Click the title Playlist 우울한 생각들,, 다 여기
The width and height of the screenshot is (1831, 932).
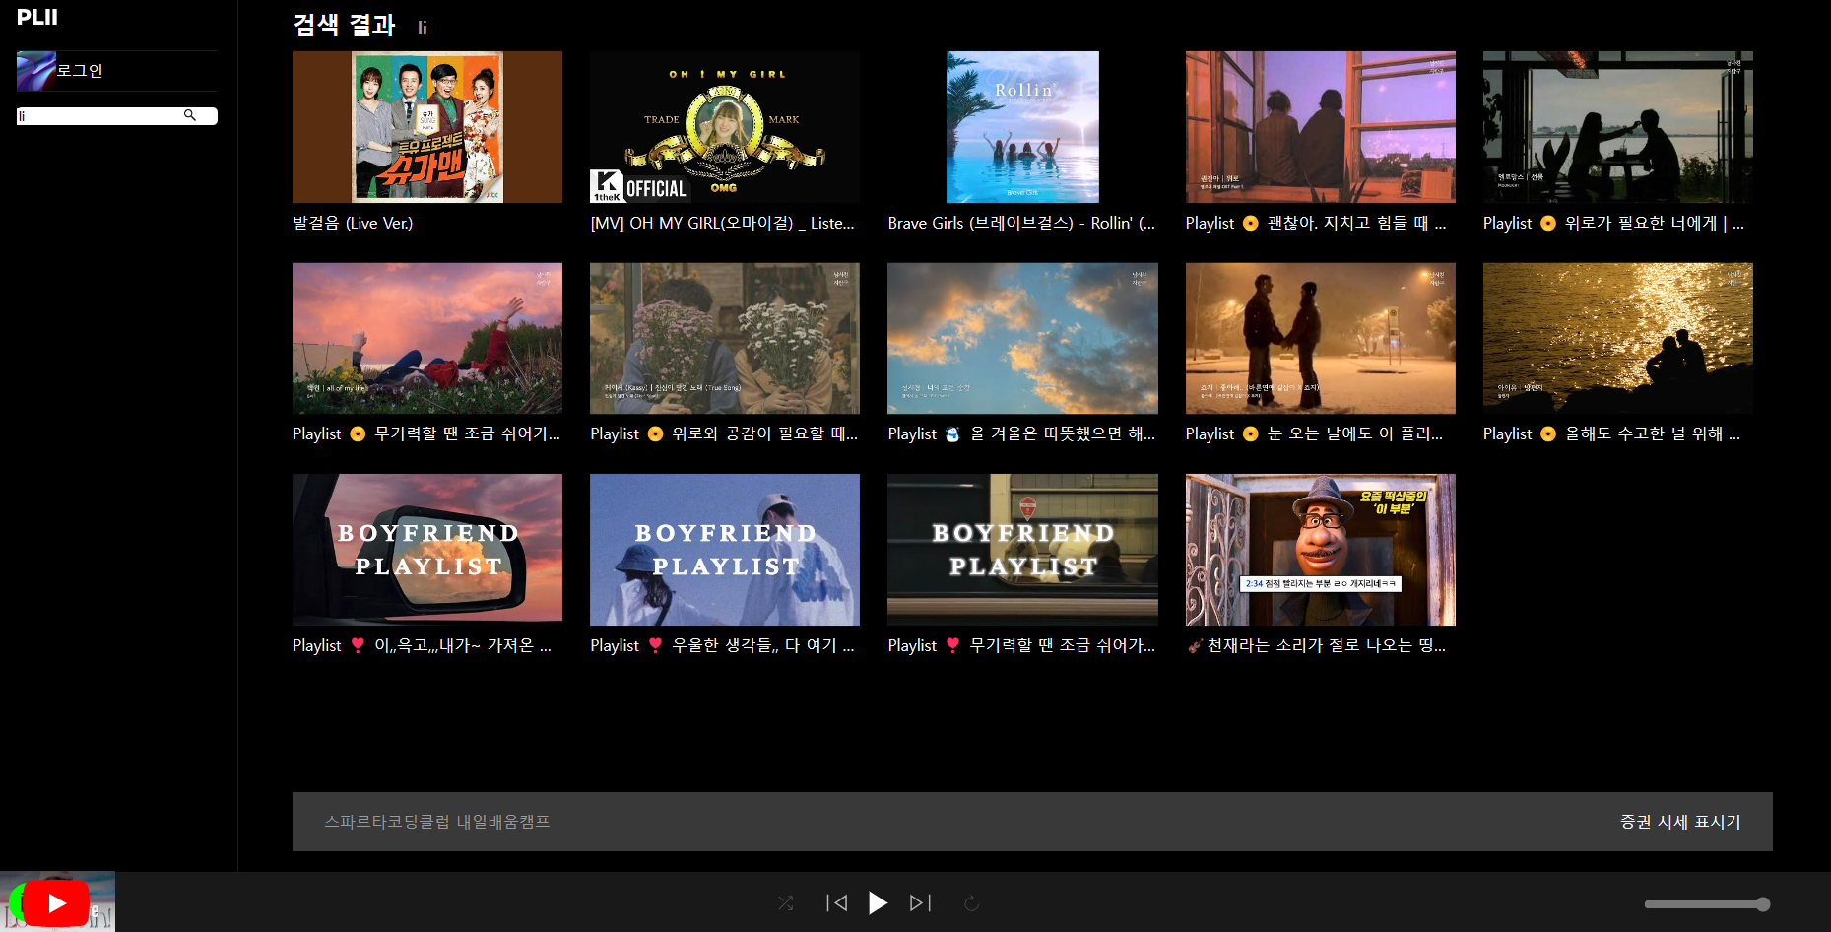click(x=722, y=645)
